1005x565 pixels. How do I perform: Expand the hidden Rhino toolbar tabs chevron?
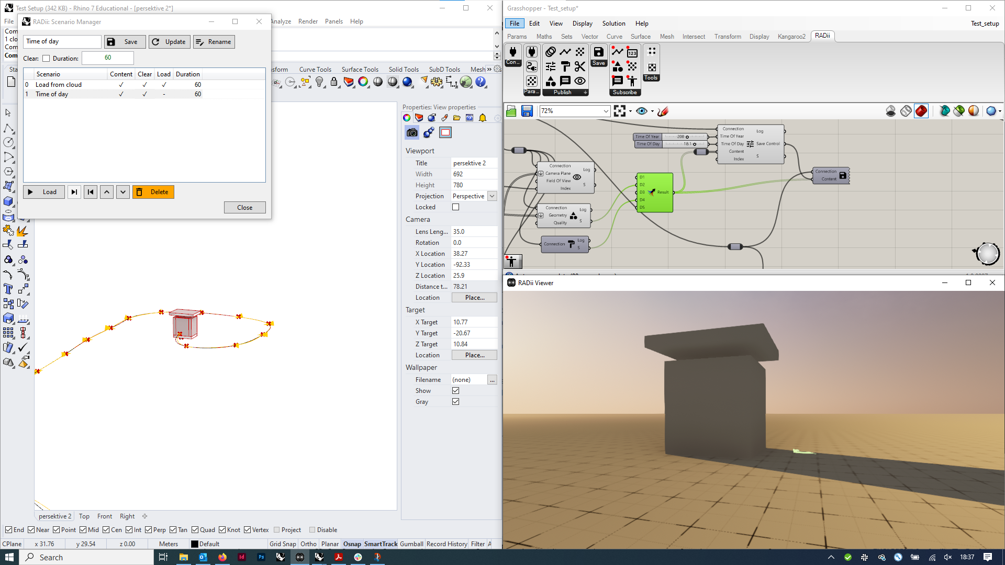(489, 69)
